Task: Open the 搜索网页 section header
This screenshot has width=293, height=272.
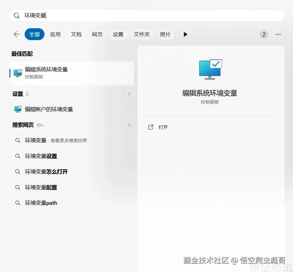Action: 23,125
